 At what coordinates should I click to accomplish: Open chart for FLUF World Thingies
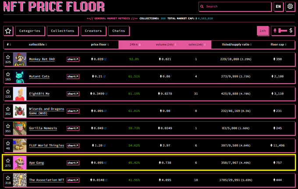coord(73,146)
